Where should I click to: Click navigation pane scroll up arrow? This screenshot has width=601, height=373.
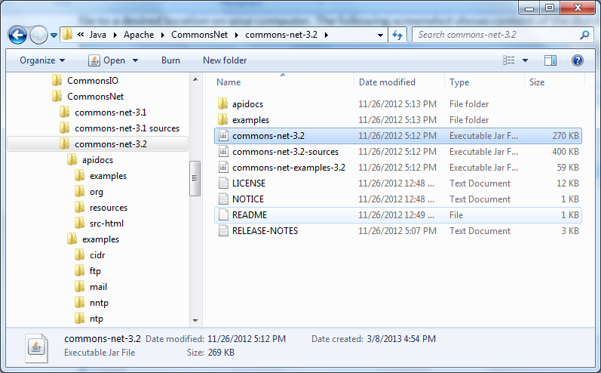(195, 79)
